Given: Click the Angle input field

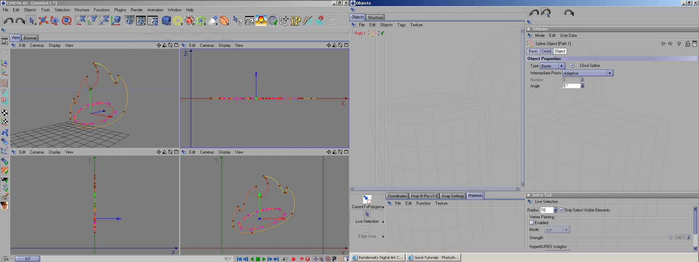Looking at the screenshot, I should 571,86.
